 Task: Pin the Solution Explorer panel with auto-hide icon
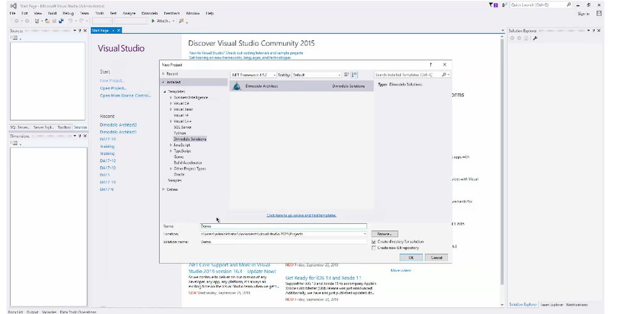594,31
